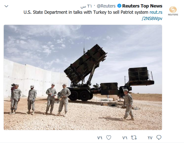The image size is (184, 143).
Task: Open the tweet timestamp ٢١ س
Action: coord(86,6)
